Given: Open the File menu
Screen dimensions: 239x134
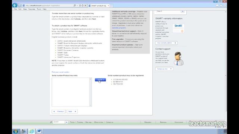Looking at the screenshot, I should click(x=15, y=9).
